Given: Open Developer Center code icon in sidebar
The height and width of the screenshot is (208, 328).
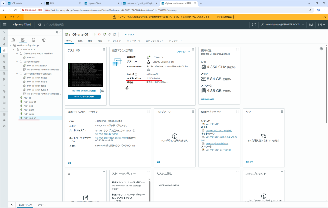Looking at the screenshot, I should coord(4,85).
